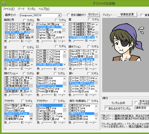Click the 彩リセット button
Screen dimensions: 149x134
click(93, 15)
